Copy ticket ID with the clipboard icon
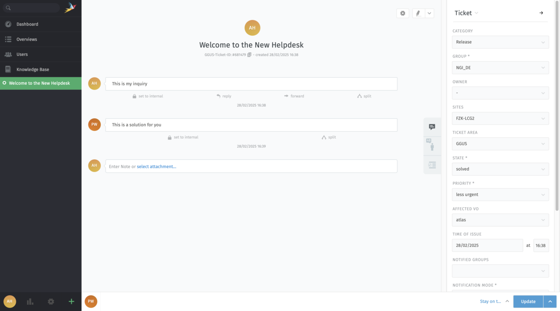This screenshot has width=560, height=311. click(249, 55)
